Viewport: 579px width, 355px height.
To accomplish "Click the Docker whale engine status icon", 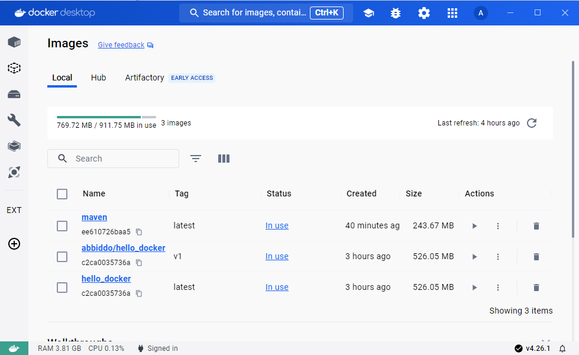I will [14, 348].
